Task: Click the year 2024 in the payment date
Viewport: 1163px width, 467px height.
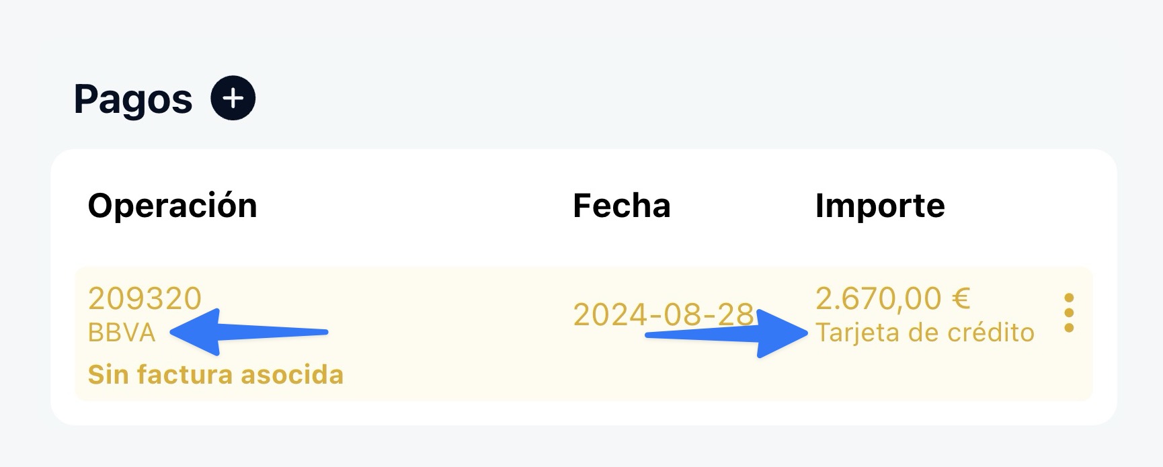Action: click(x=602, y=314)
